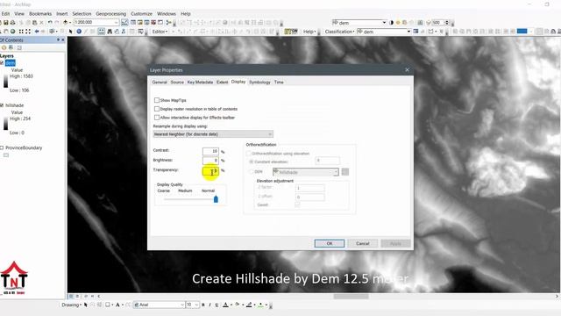Image resolution: width=561 pixels, height=316 pixels.
Task: Select the Constant elevation radio button
Action: (252, 162)
